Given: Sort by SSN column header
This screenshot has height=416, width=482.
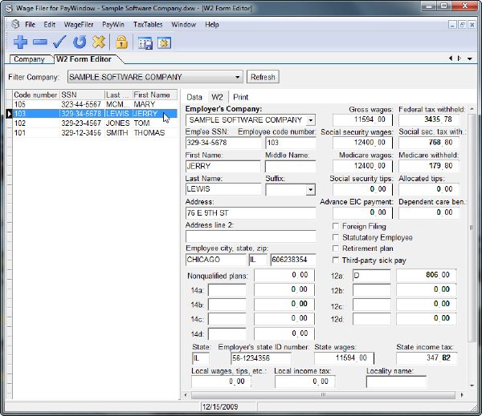Looking at the screenshot, I should coord(82,95).
